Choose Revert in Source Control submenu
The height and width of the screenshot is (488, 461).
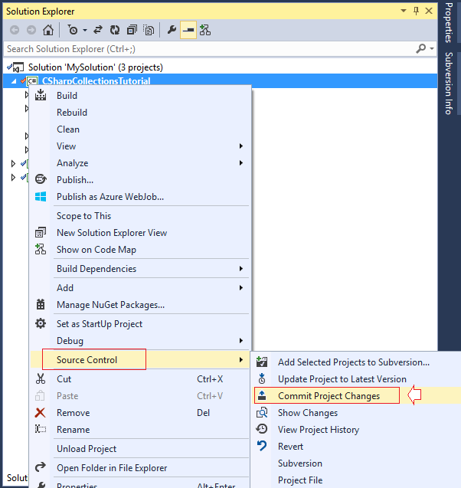(x=356, y=447)
